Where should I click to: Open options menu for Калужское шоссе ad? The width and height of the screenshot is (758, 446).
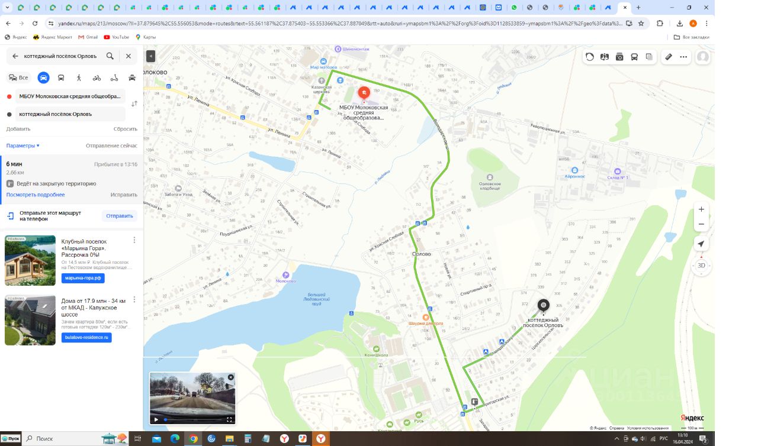[134, 299]
